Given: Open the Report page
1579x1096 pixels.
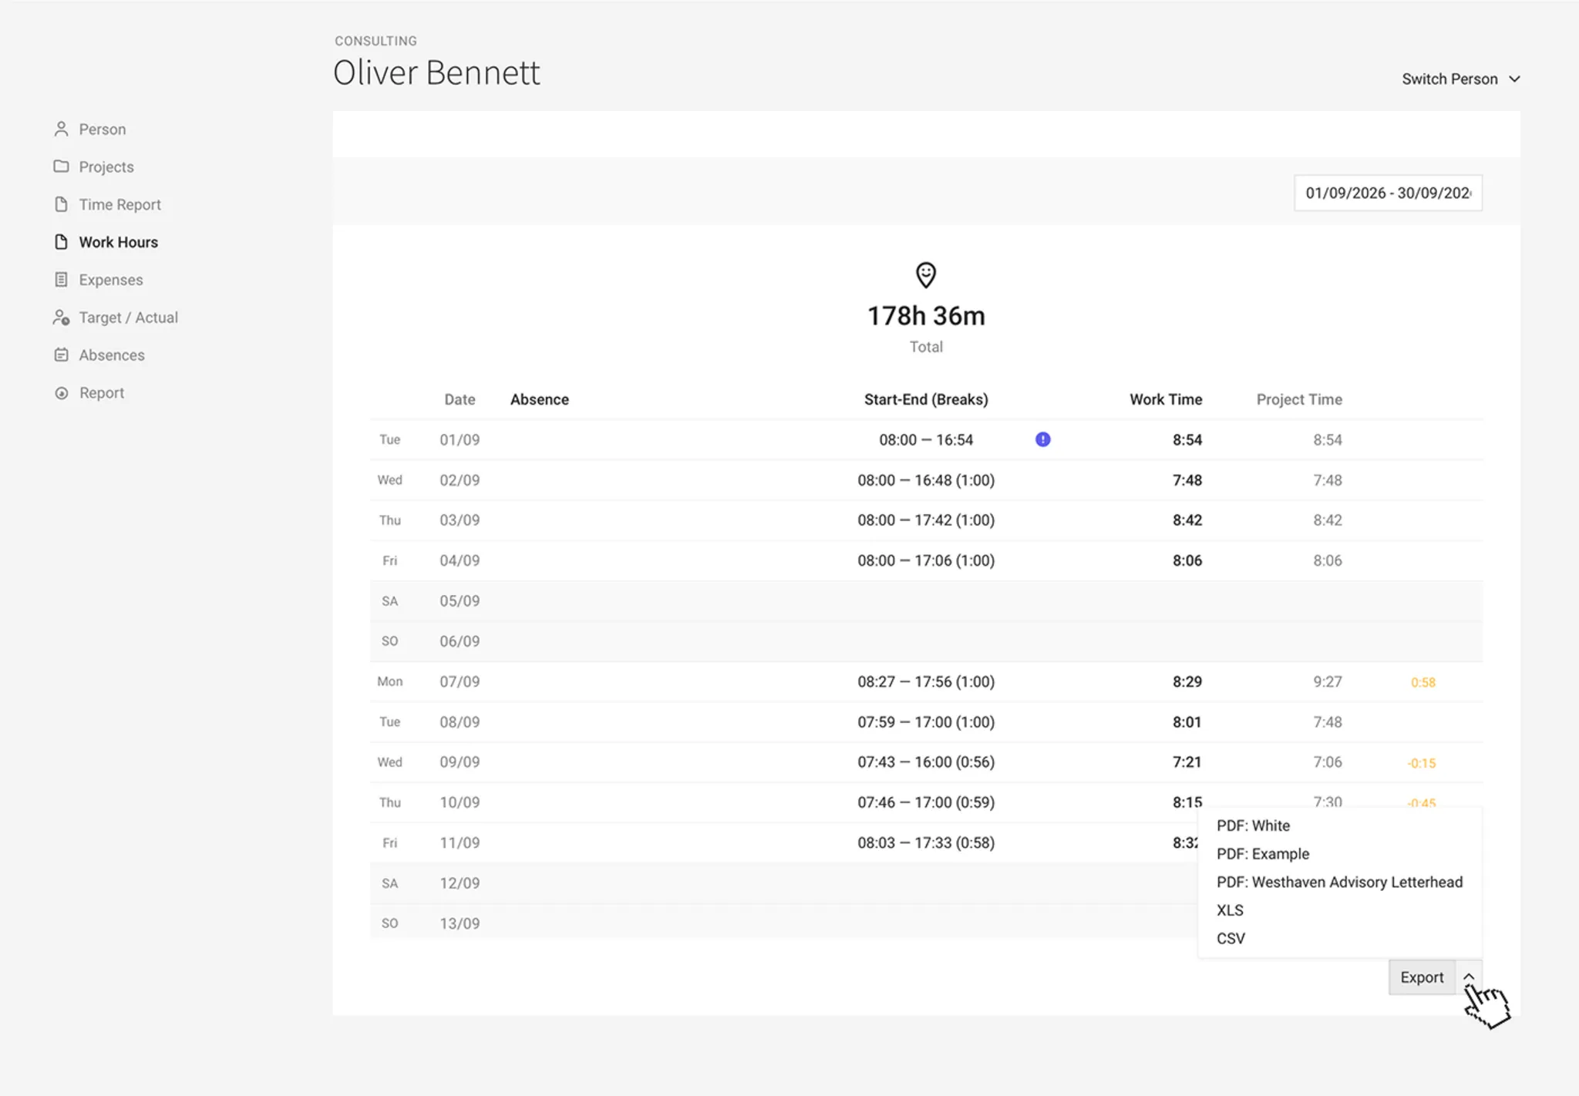Looking at the screenshot, I should [x=101, y=393].
